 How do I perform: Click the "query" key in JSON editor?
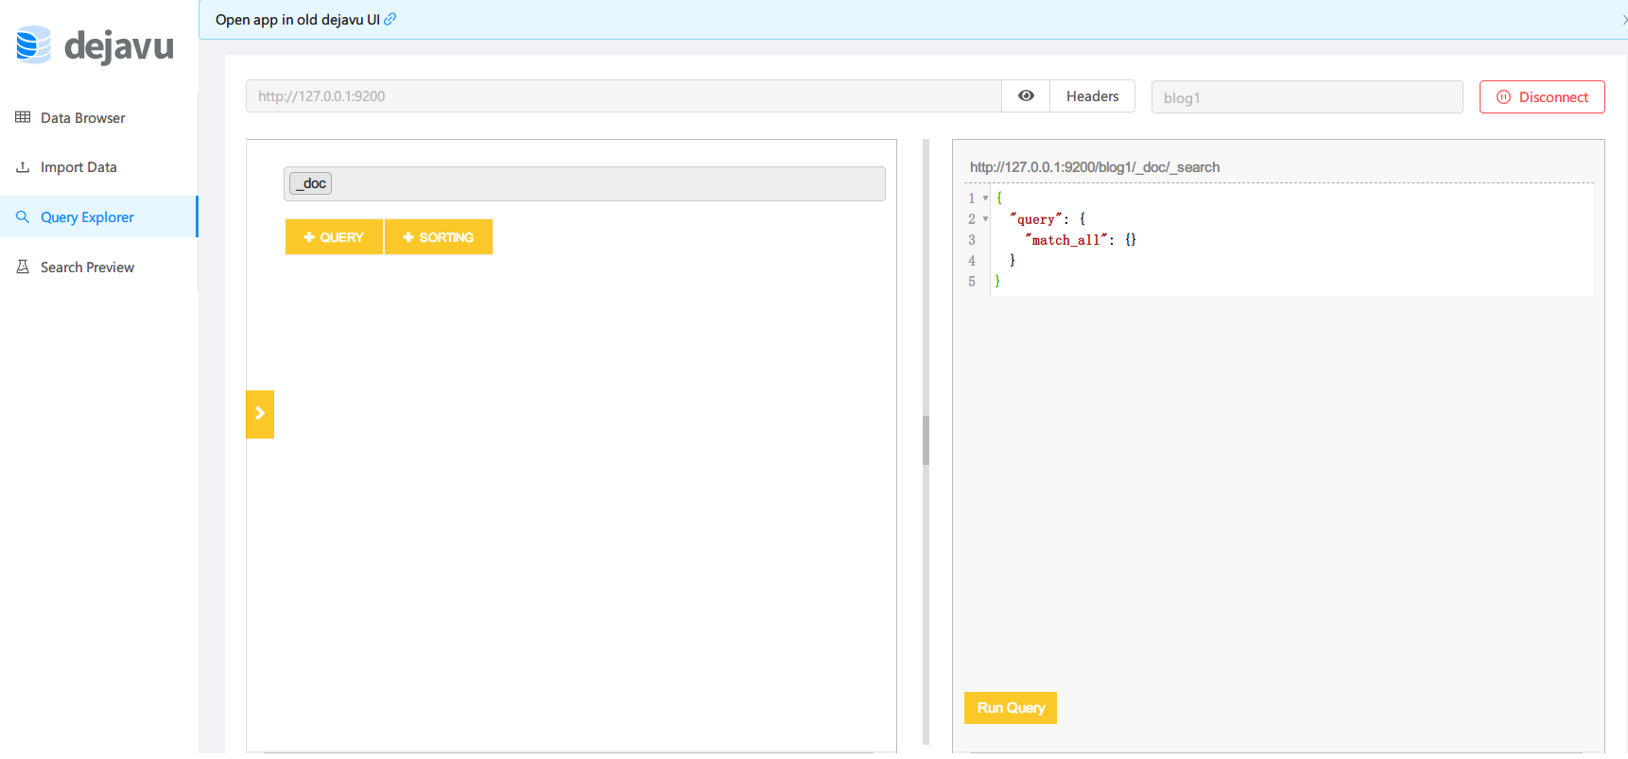pyautogui.click(x=1035, y=219)
